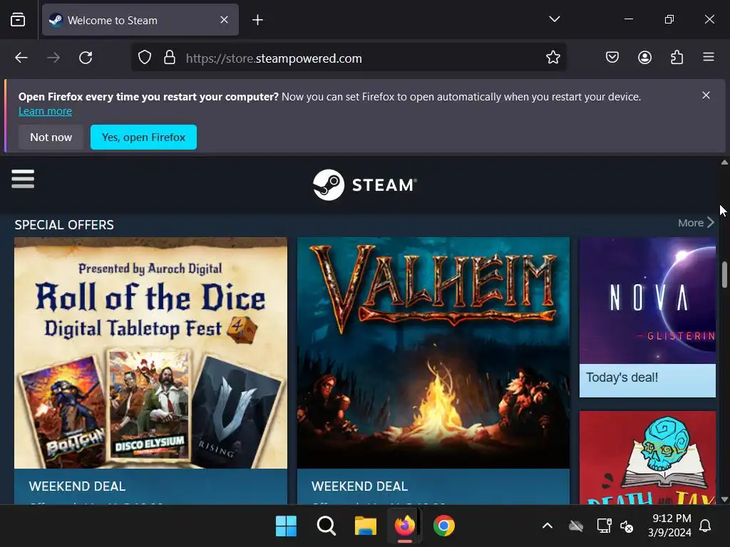The height and width of the screenshot is (547, 730).
Task: Click Roll of the Dice WEEKEND DEAL caption
Action: point(77,486)
